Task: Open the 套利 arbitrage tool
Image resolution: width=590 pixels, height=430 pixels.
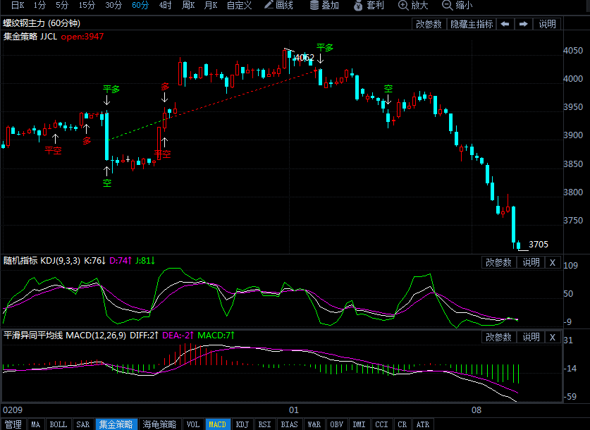Action: (369, 6)
